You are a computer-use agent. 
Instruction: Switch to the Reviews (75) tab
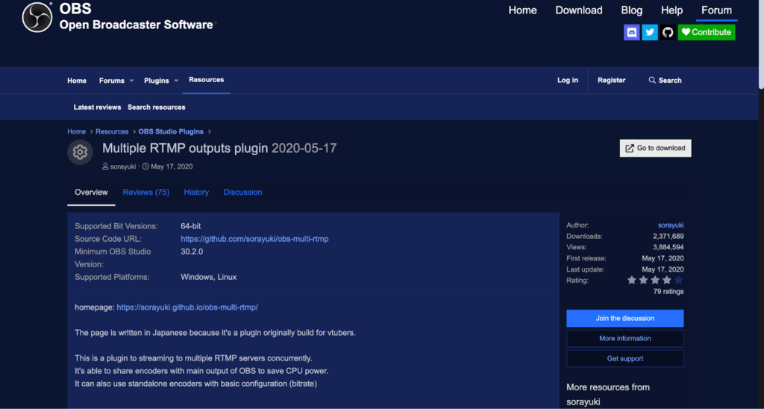(145, 193)
